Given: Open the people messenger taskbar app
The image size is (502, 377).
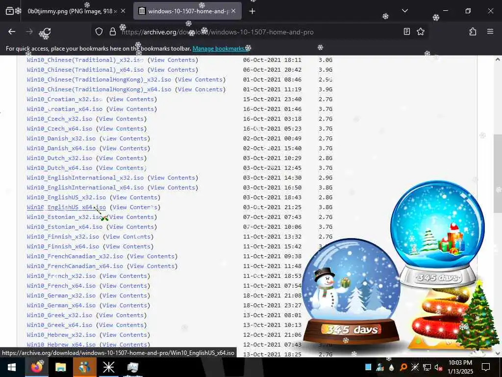Looking at the screenshot, I should (84, 367).
